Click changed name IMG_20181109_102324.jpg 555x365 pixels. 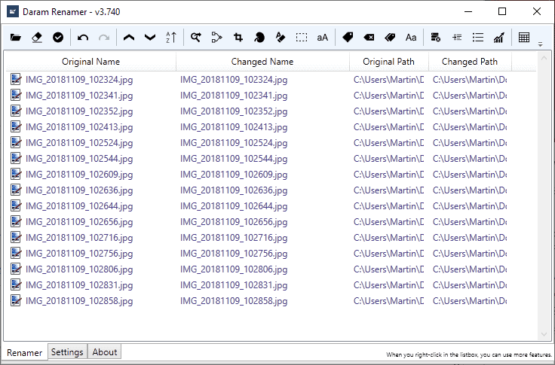(234, 80)
